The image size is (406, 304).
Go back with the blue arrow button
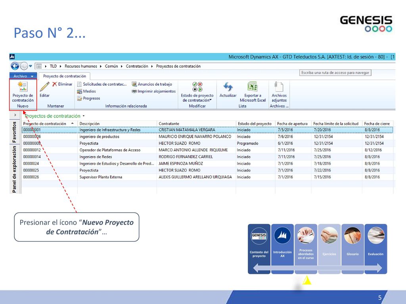(x=15, y=66)
